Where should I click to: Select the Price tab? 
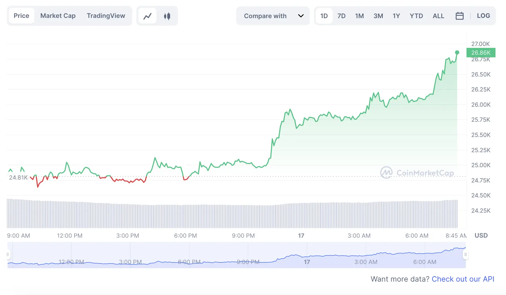(x=21, y=16)
